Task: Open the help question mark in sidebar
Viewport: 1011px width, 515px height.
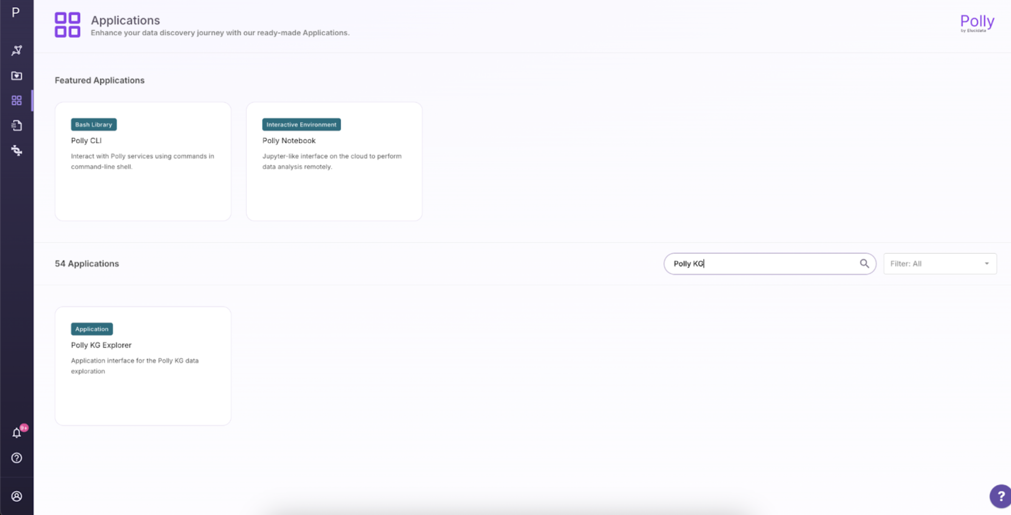Action: tap(17, 458)
